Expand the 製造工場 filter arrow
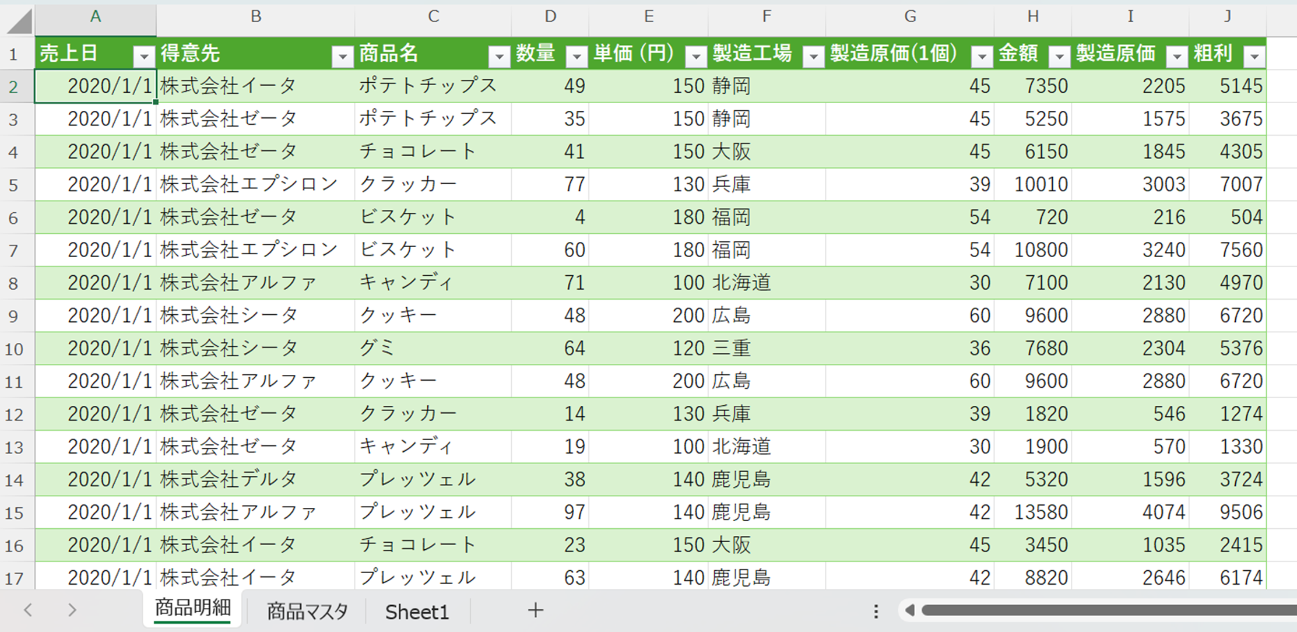The height and width of the screenshot is (632, 1297). (813, 56)
